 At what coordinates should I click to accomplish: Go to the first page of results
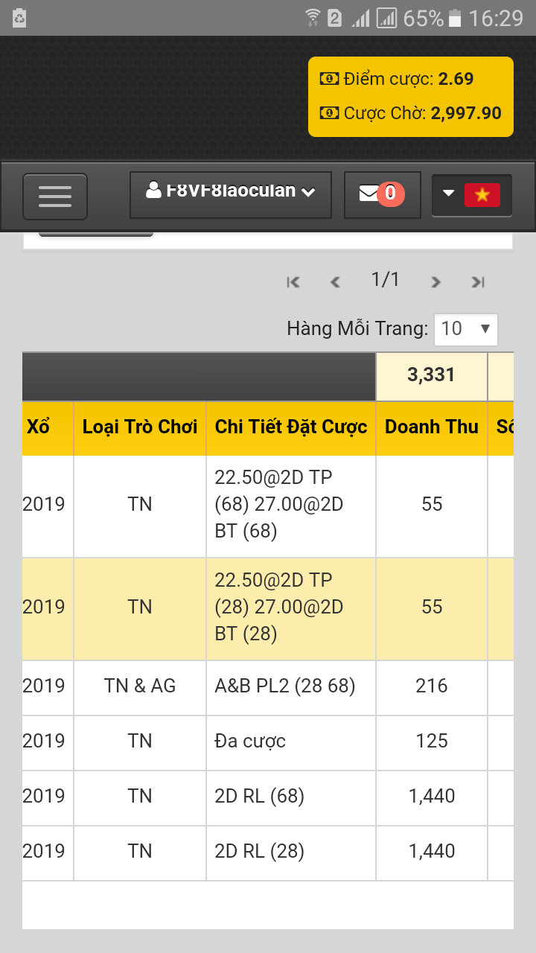(x=293, y=281)
